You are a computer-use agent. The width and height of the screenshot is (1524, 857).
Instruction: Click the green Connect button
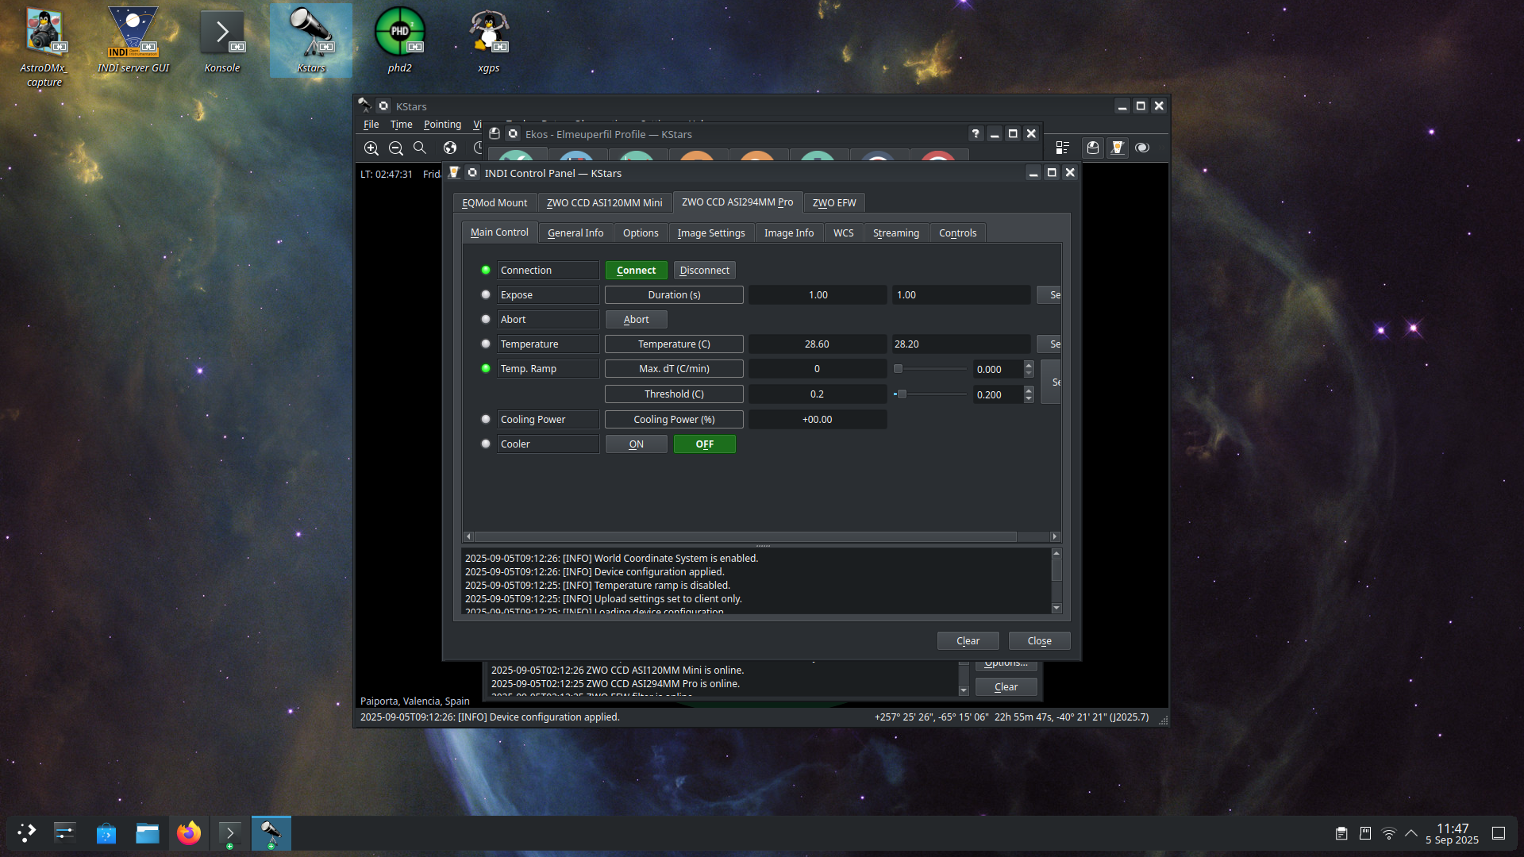click(x=636, y=270)
